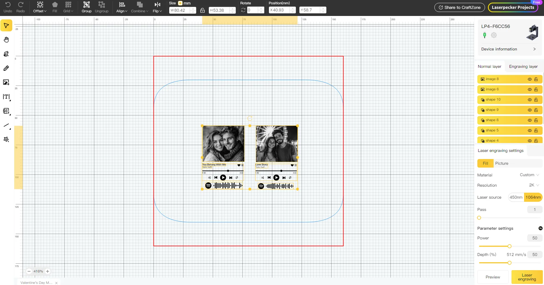
Task: Select the image 6 layer row
Action: (x=510, y=89)
